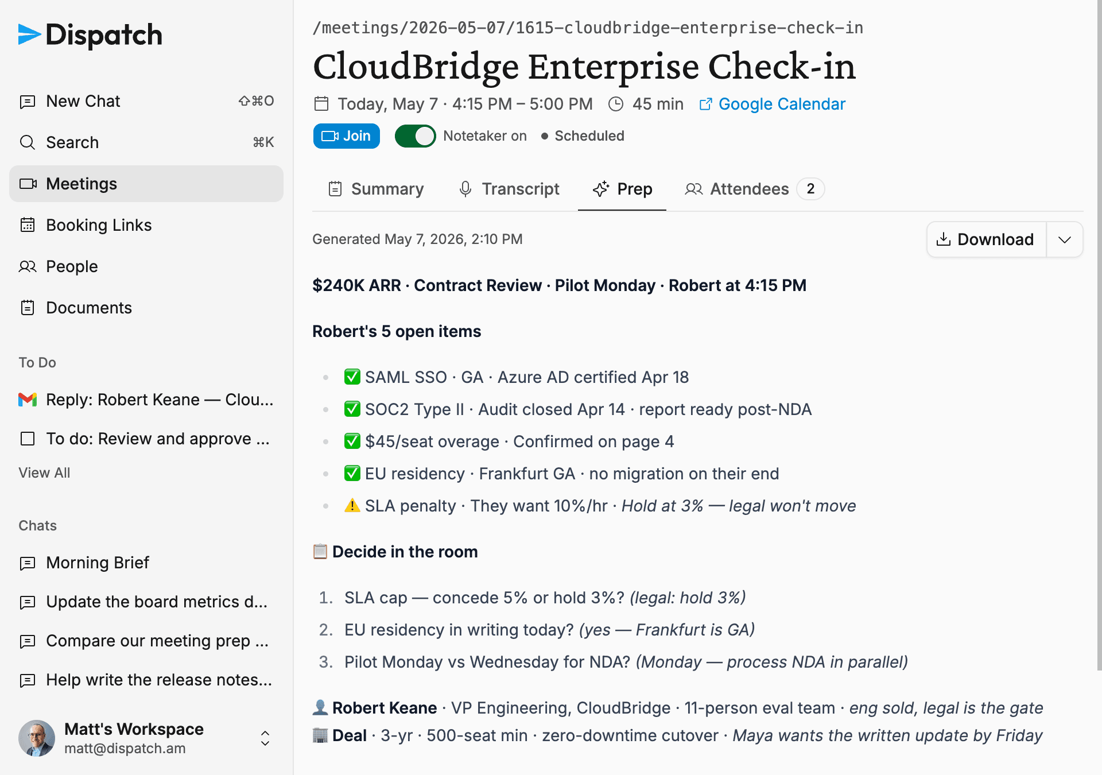Click the Prep tab sparkle icon

coord(601,189)
